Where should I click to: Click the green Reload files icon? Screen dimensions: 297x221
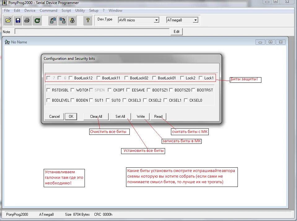tap(37, 20)
